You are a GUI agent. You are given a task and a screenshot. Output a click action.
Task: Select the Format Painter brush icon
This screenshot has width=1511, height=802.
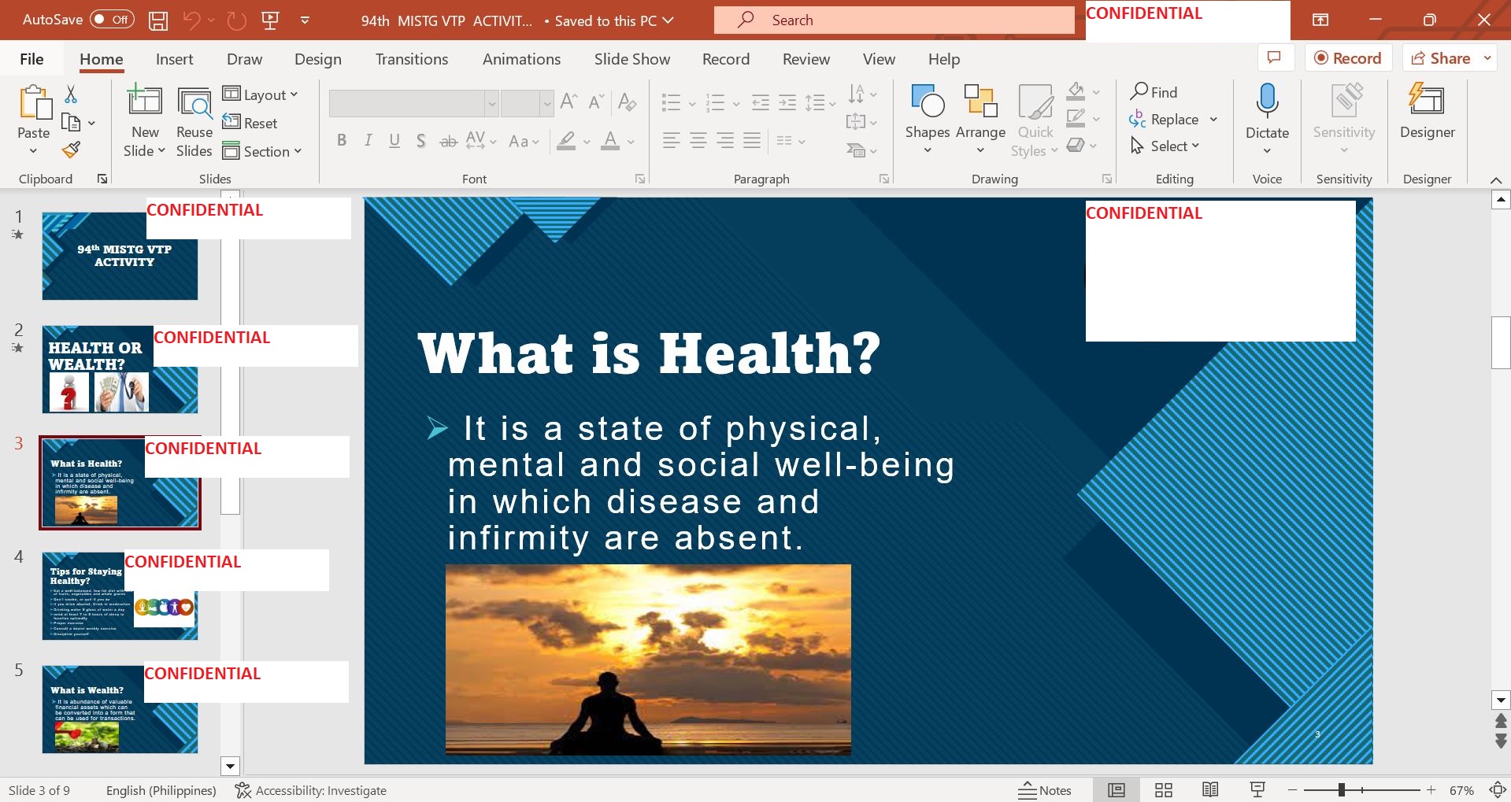pos(71,150)
